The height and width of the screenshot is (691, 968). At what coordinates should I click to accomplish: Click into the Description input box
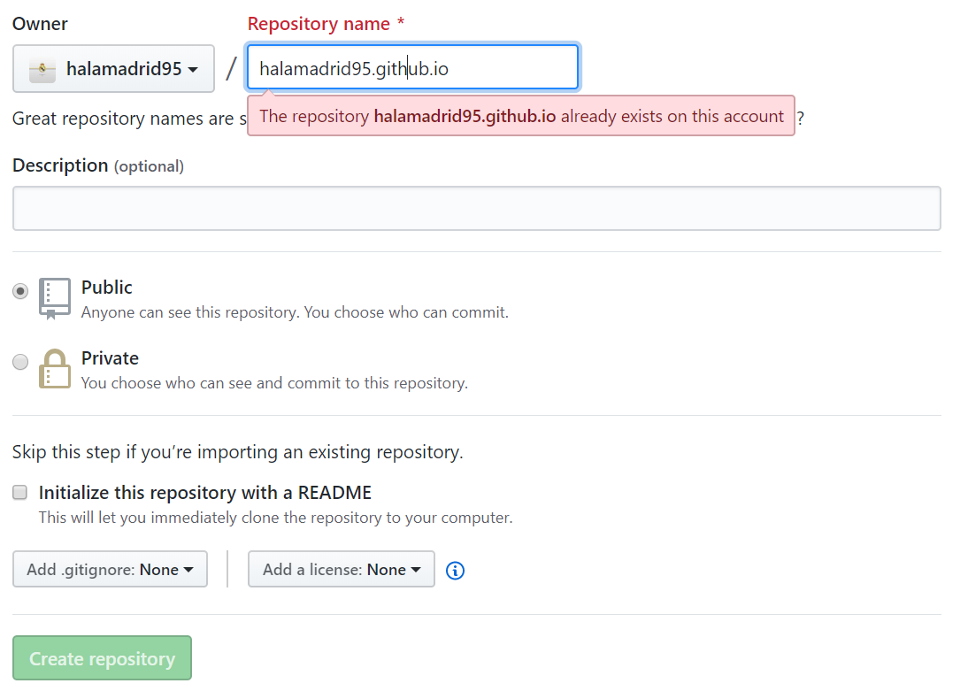[476, 209]
